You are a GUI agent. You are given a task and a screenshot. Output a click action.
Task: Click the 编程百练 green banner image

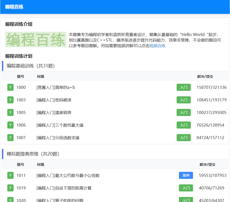36,39
